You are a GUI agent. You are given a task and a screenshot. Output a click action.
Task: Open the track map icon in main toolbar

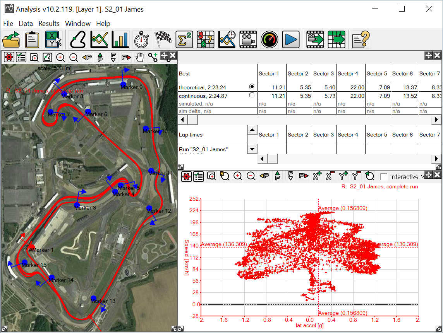tap(78, 39)
